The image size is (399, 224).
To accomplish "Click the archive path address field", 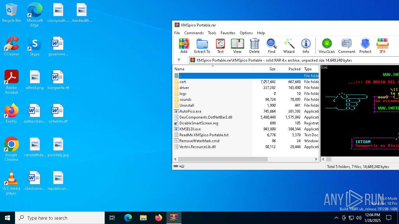I will point(294,60).
